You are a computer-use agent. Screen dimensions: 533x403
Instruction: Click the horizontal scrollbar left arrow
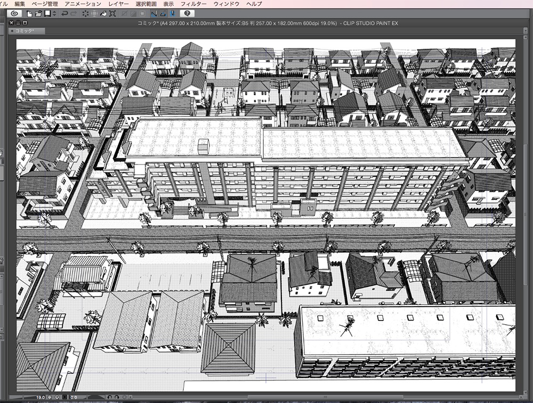131,397
